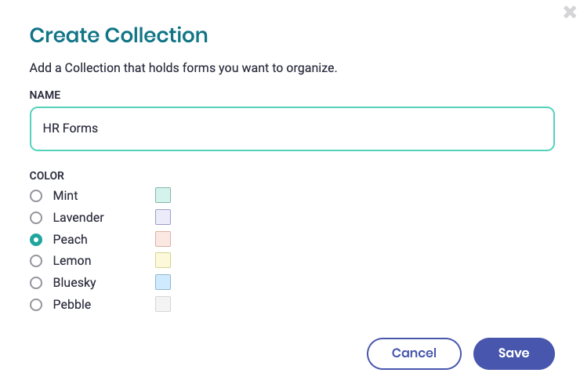Image resolution: width=580 pixels, height=391 pixels.
Task: Close the Create Collection dialog
Action: (570, 12)
